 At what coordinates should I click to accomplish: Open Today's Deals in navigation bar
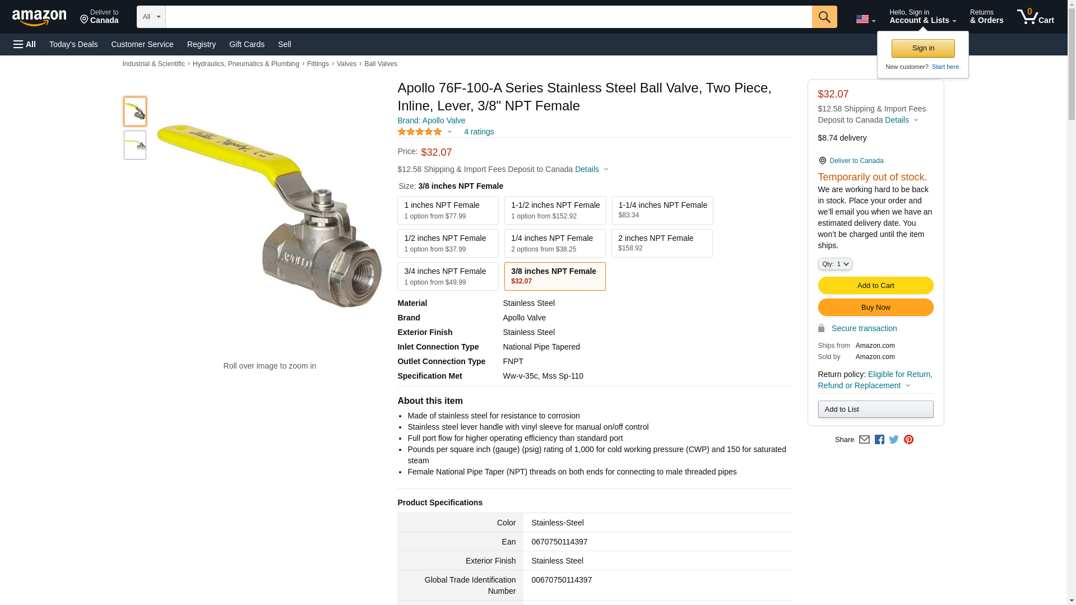[73, 44]
